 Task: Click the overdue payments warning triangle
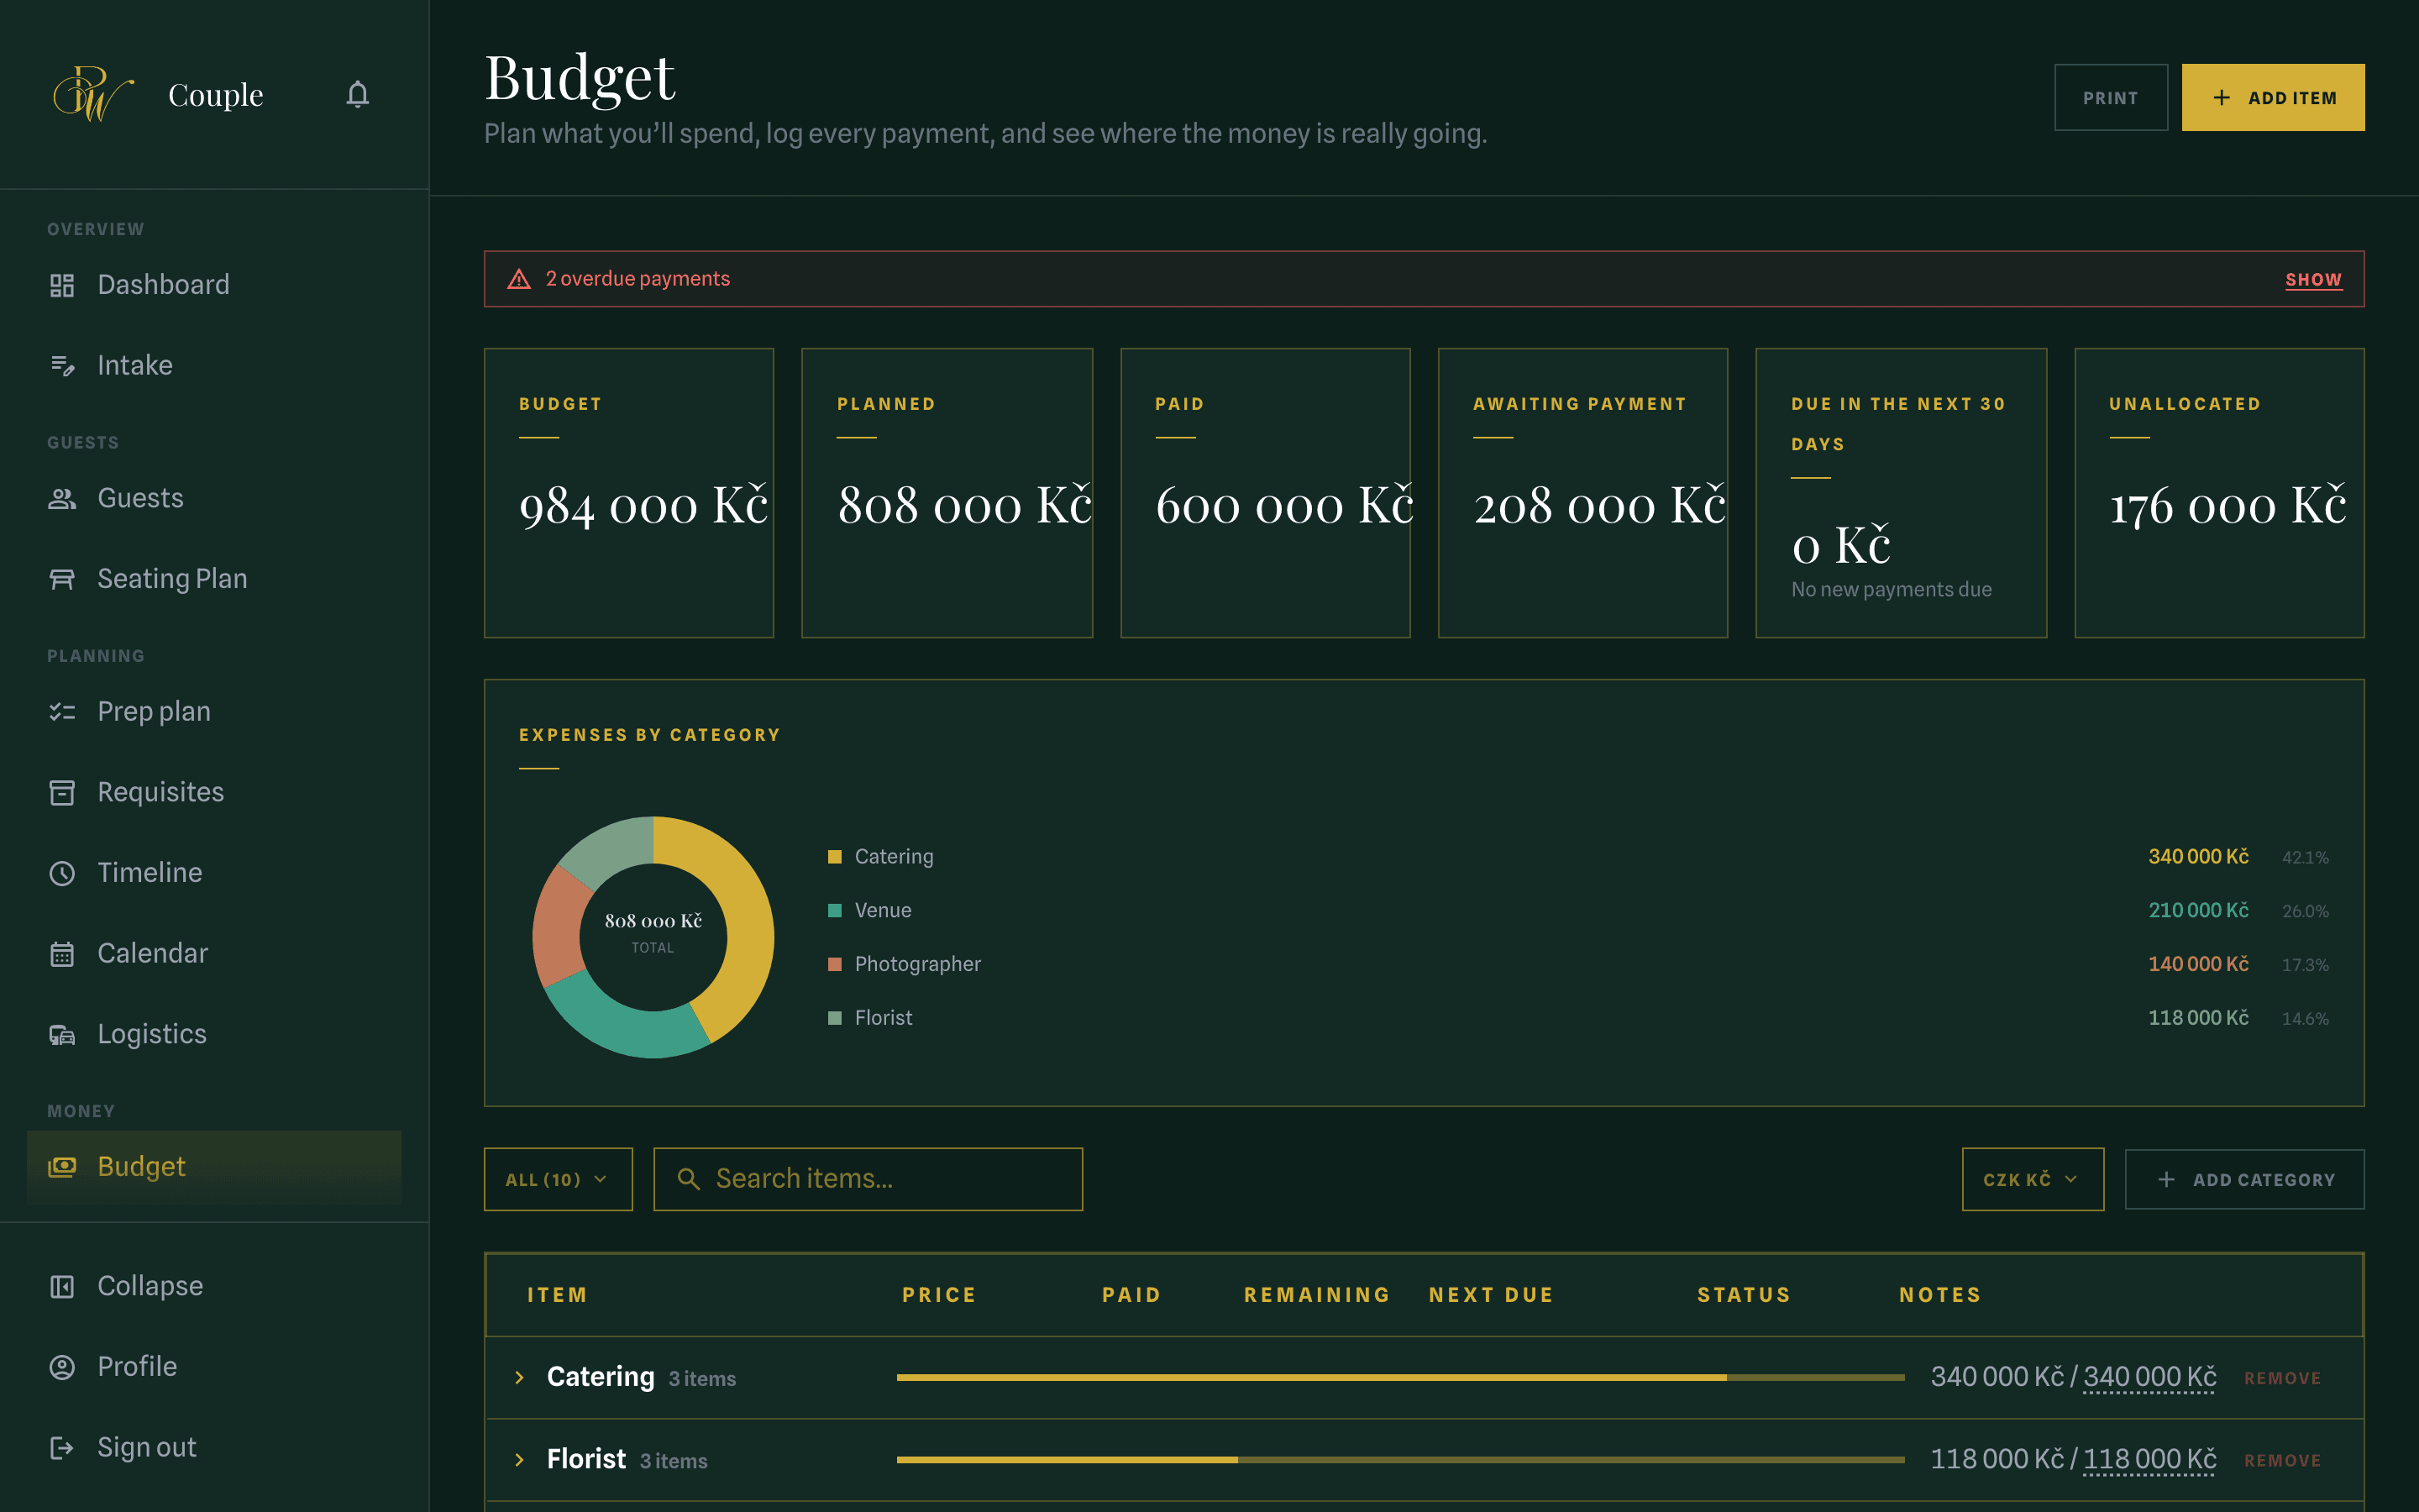pyautogui.click(x=519, y=279)
